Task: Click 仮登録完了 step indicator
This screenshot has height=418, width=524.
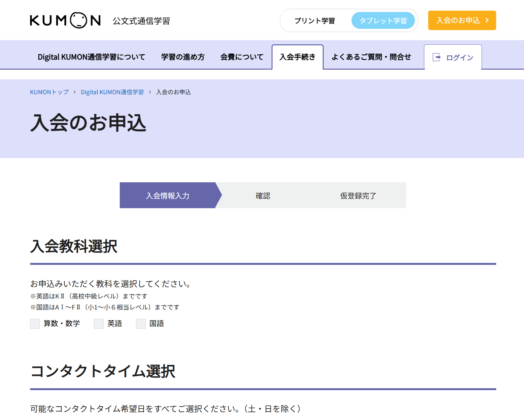Action: 358,195
